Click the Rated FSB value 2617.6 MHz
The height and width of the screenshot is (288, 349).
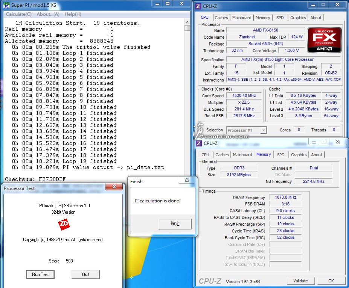pos(244,116)
